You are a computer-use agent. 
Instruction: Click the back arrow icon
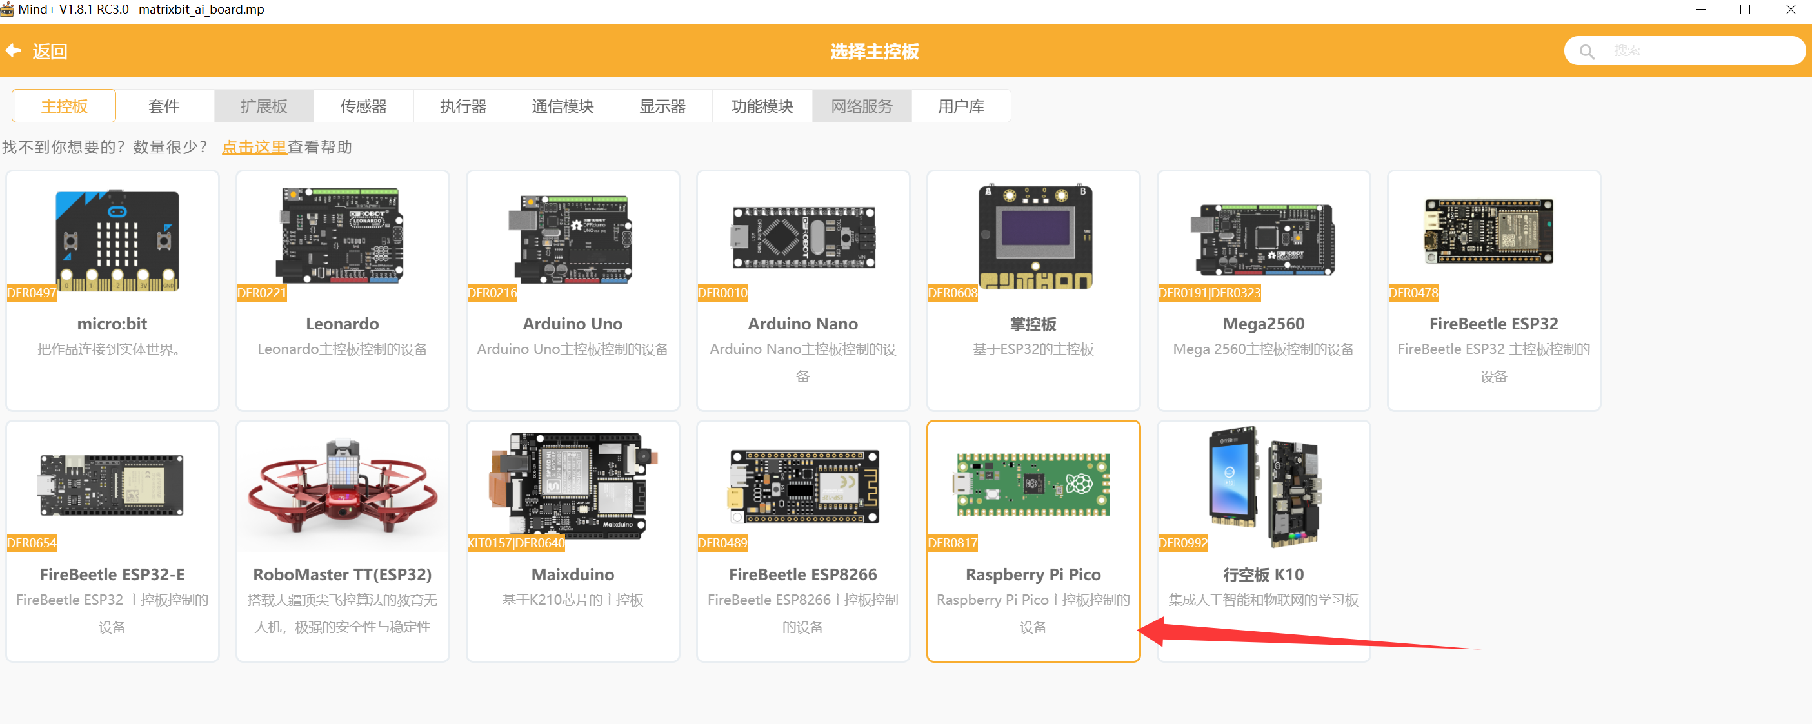14,51
